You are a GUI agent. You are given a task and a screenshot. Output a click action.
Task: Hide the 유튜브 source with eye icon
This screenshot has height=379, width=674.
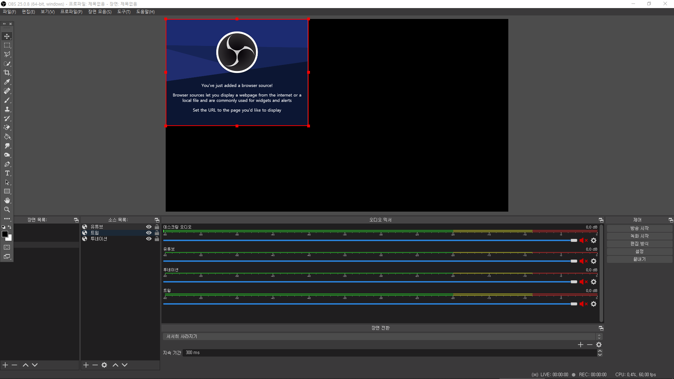(x=149, y=227)
